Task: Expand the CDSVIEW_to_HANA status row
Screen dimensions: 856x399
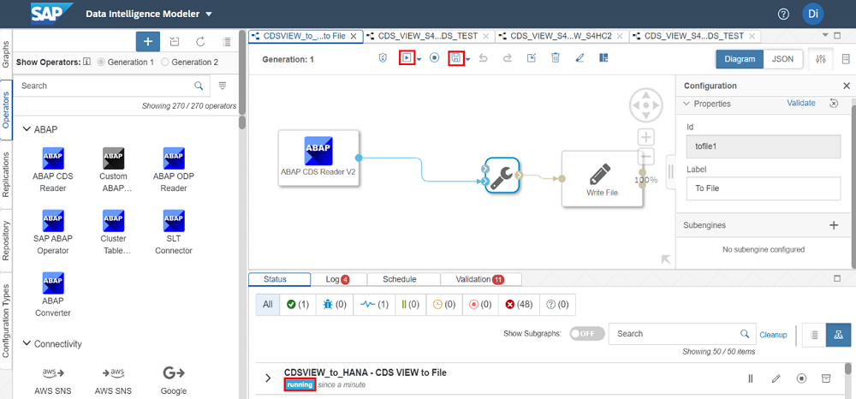Action: pos(268,378)
